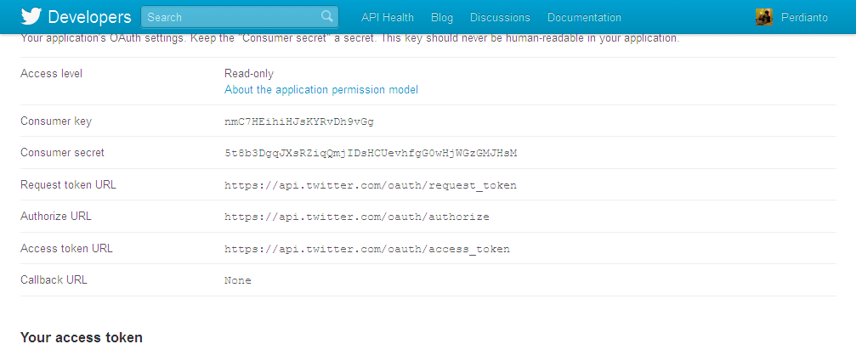The height and width of the screenshot is (344, 856).
Task: Click the Your access token heading
Action: click(x=82, y=337)
